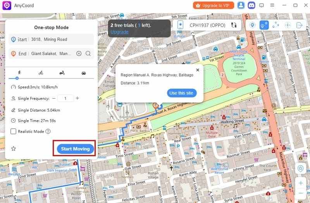The width and height of the screenshot is (310, 203).
Task: Select the Modify Location mode icon
Action: 253,25
